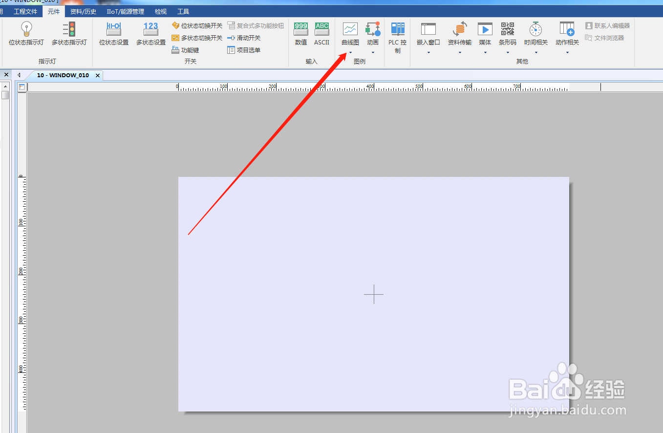The image size is (663, 433).
Task: Click the left panel scroll-up arrow
Action: click(x=5, y=86)
